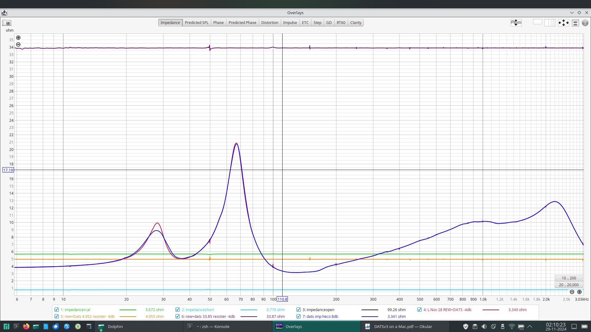
Task: Click the graph limits icon
Action: [575, 23]
